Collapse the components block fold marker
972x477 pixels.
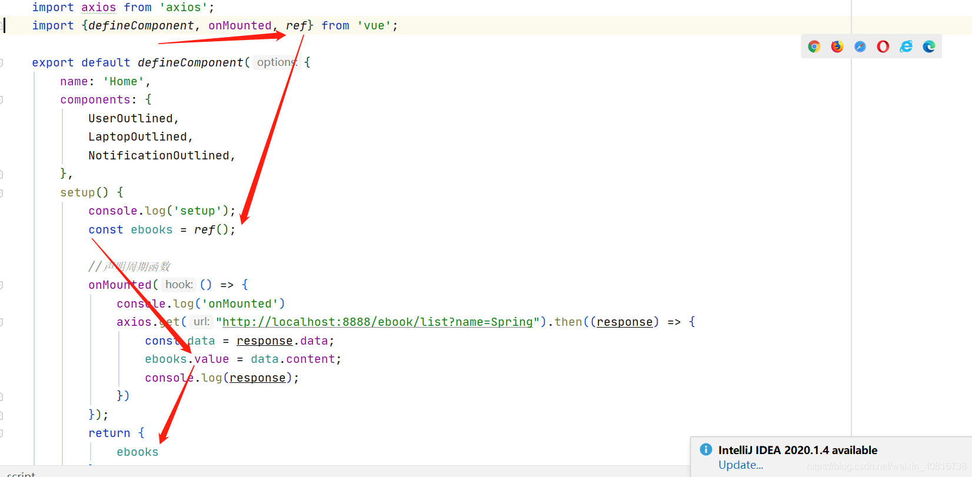(x=2, y=99)
